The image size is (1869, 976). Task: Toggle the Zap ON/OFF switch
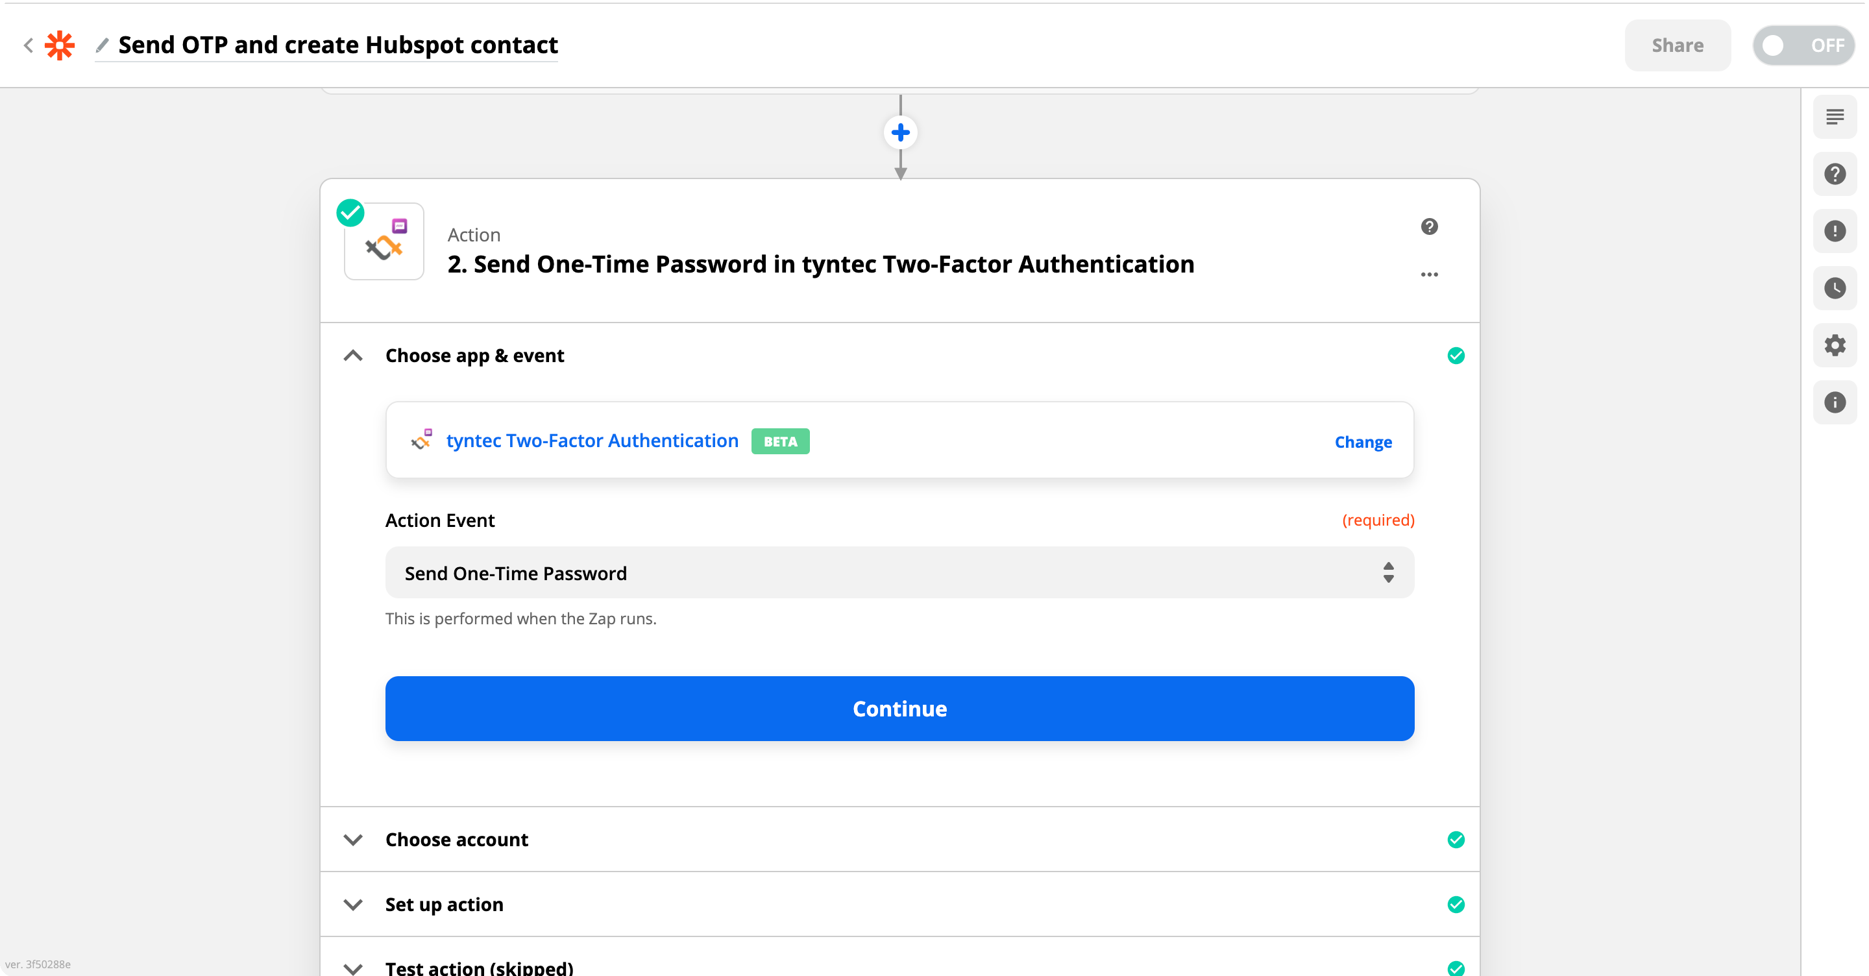point(1803,45)
